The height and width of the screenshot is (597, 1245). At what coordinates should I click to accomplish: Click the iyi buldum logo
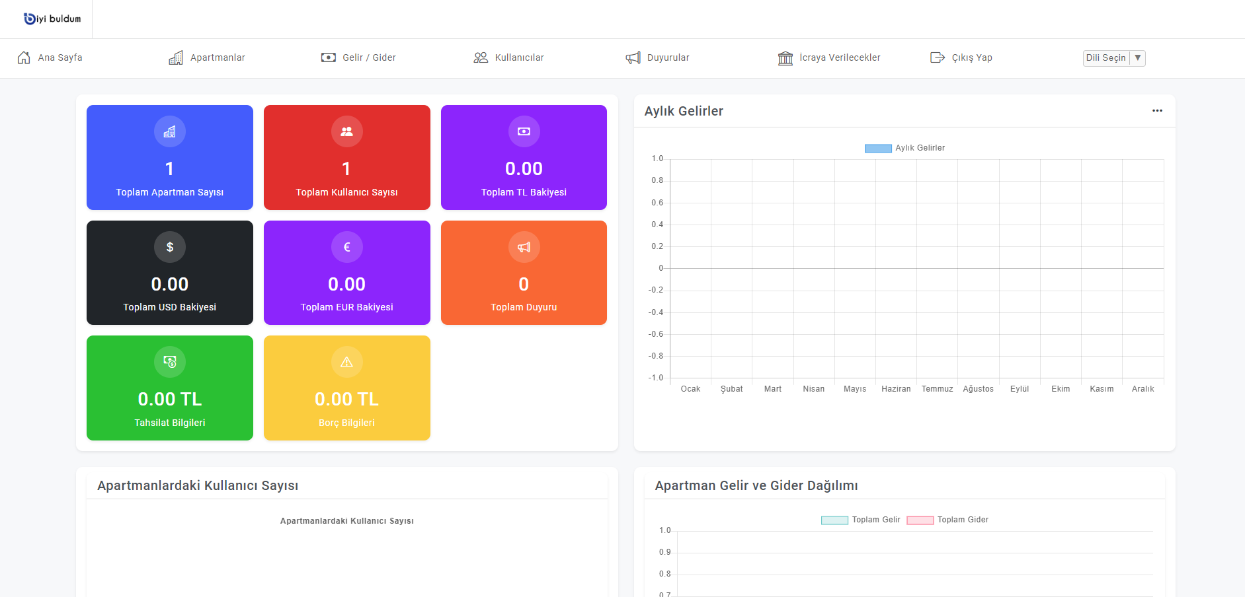[52, 19]
